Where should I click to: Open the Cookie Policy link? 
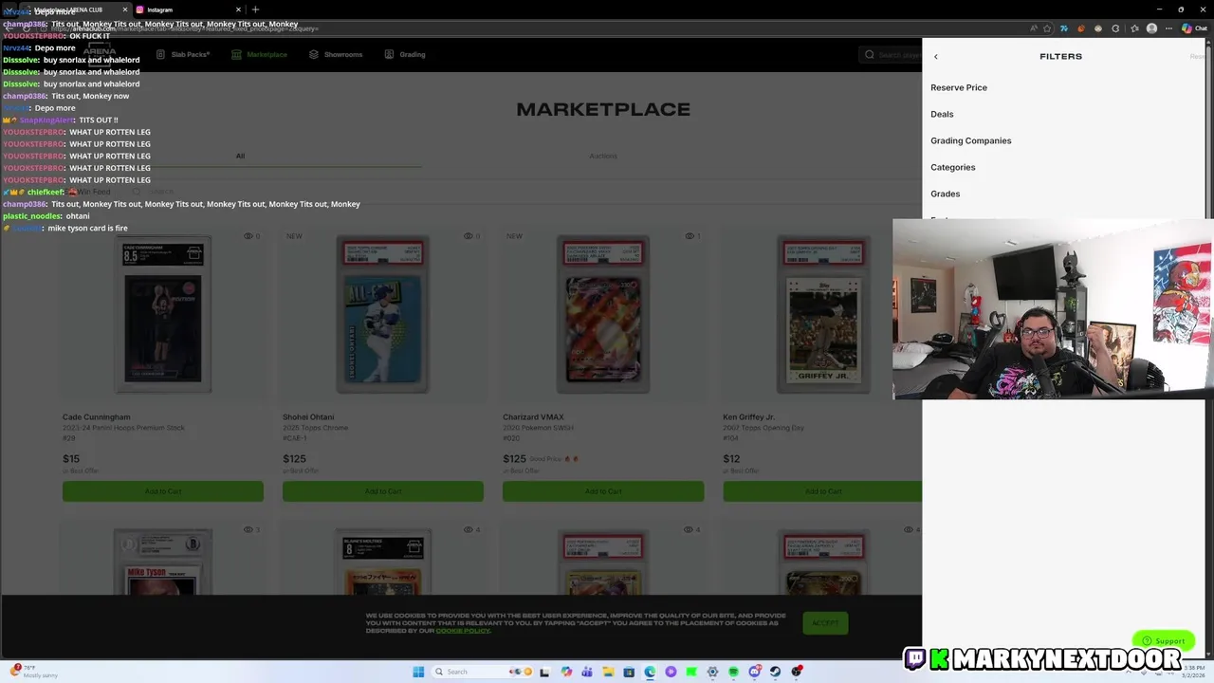coord(463,631)
